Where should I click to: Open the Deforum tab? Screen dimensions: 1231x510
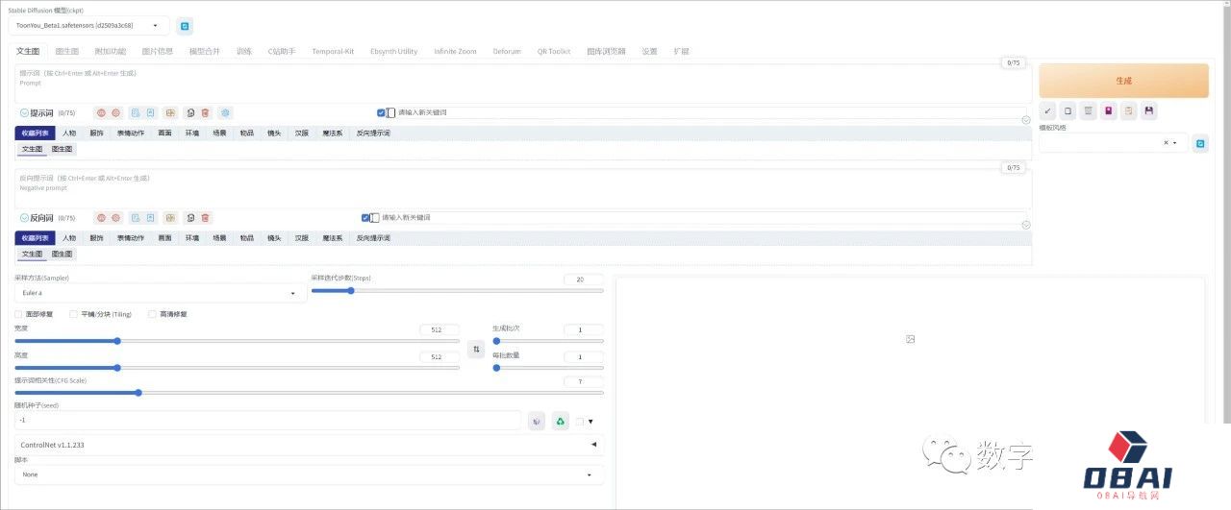pos(506,51)
